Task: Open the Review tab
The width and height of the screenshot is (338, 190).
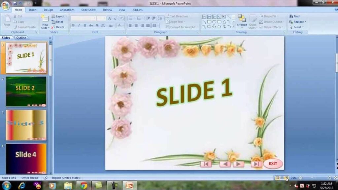Action: pos(107,10)
